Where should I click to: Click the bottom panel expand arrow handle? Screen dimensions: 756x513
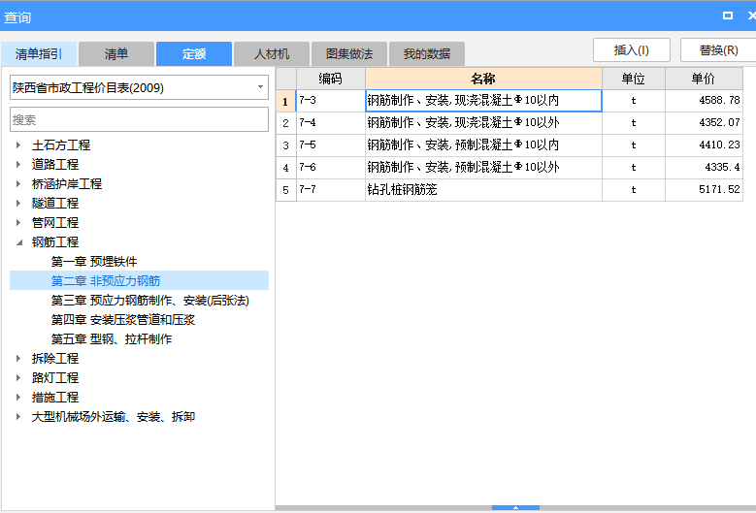coord(515,508)
